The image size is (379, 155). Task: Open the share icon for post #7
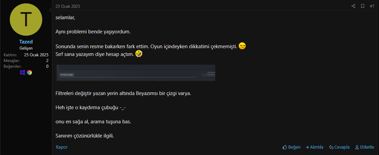pyautogui.click(x=353, y=6)
